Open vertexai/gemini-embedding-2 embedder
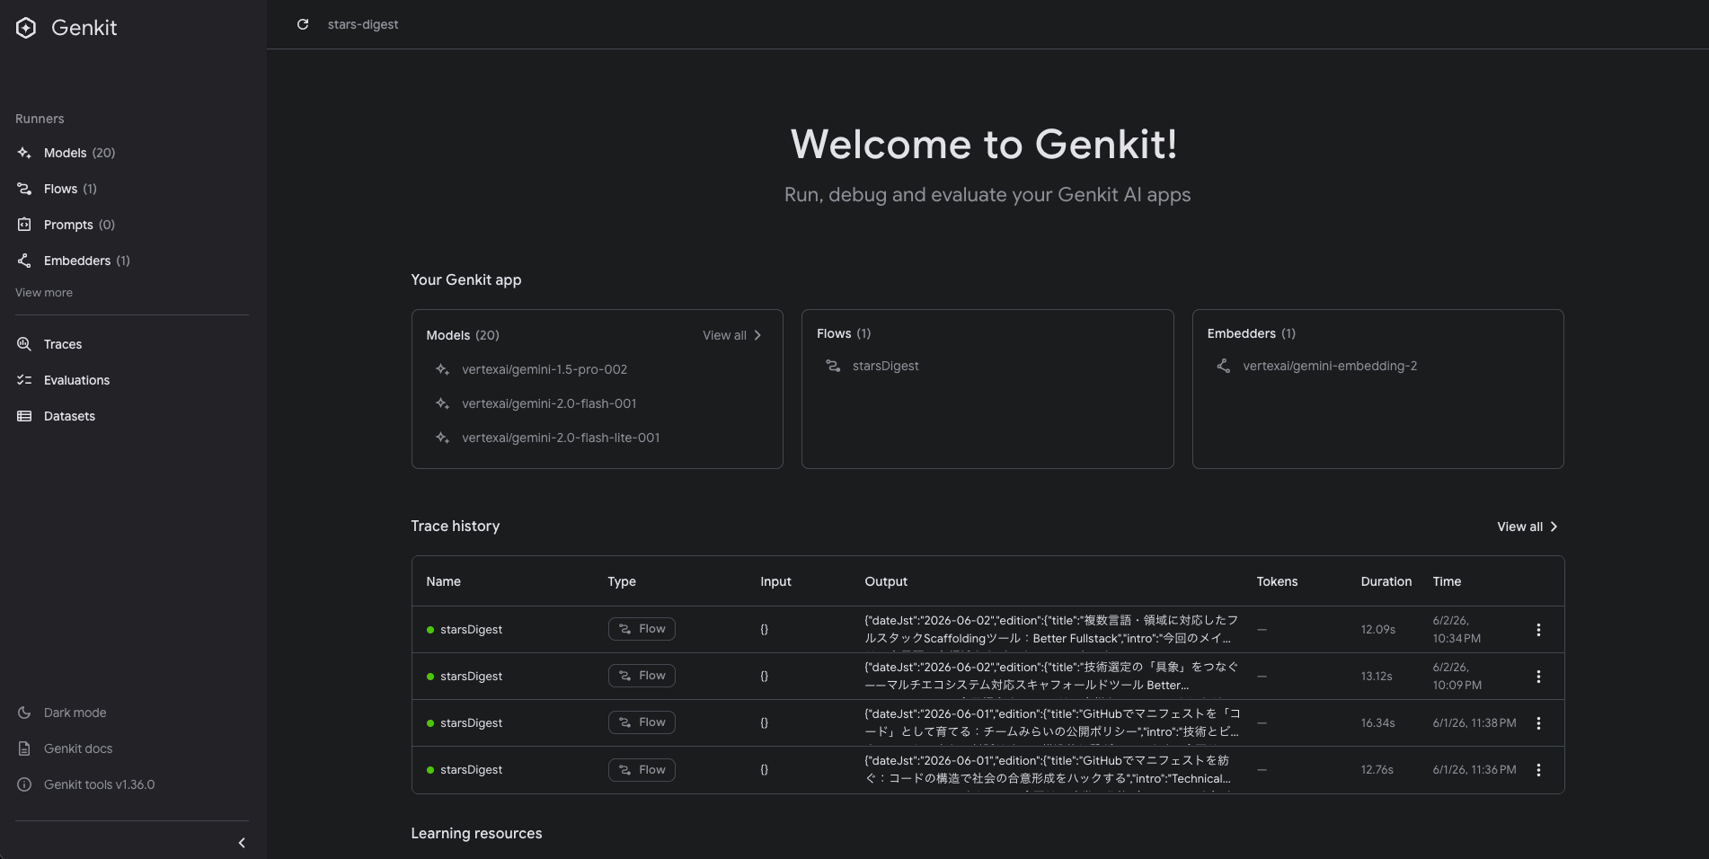Screen dimensions: 1709x859 tap(1330, 366)
